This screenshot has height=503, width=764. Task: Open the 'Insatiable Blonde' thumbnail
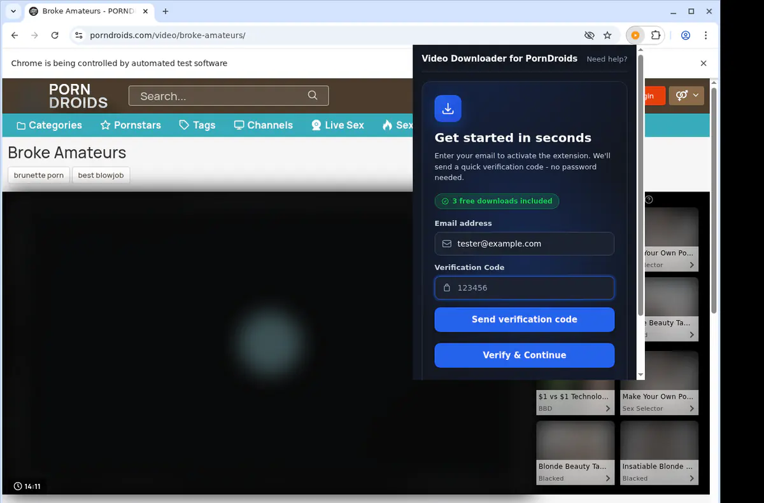(660, 452)
